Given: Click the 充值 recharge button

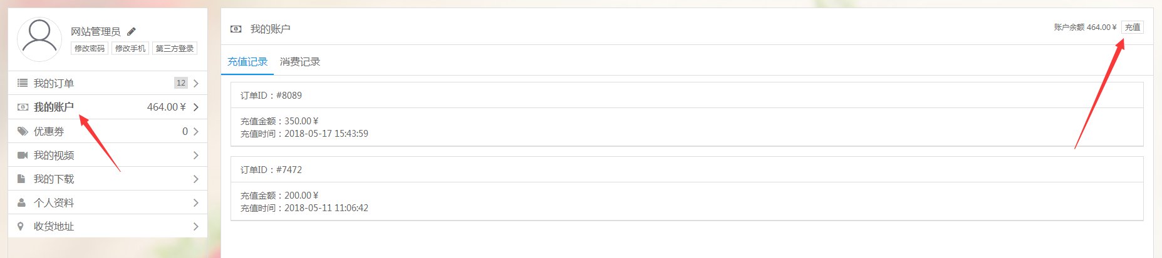Looking at the screenshot, I should click(x=1133, y=27).
